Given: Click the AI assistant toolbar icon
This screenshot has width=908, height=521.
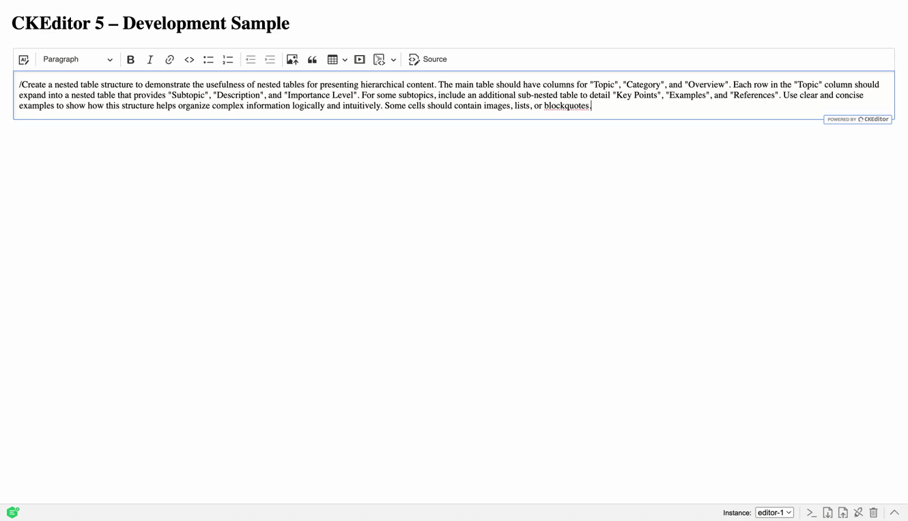Looking at the screenshot, I should (24, 60).
